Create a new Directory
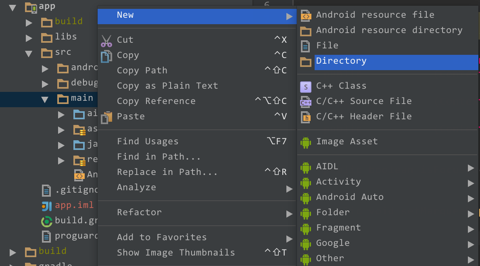The height and width of the screenshot is (266, 480). pyautogui.click(x=388, y=62)
